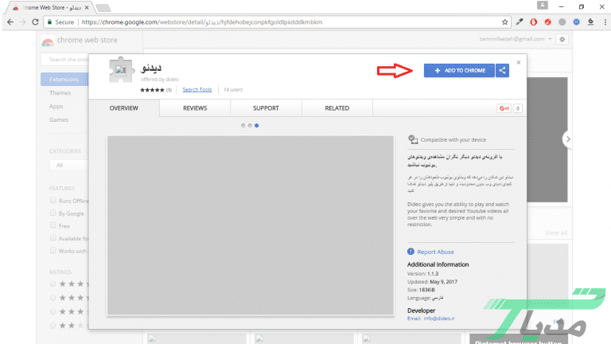Image resolution: width=611 pixels, height=344 pixels.
Task: Click the five-star rating of the extension
Action: click(x=152, y=90)
